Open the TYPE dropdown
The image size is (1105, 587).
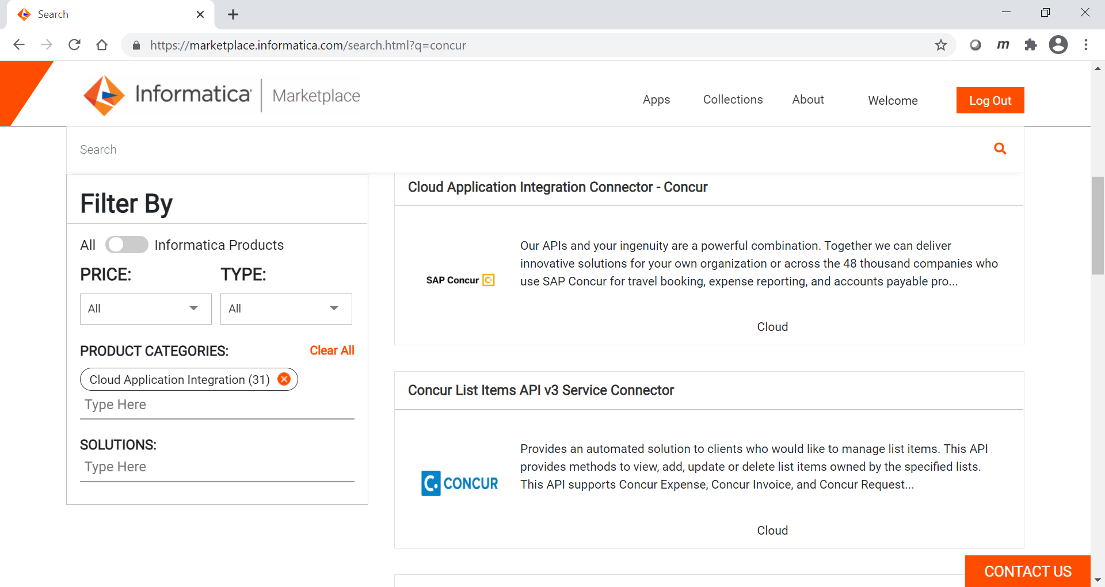286,309
